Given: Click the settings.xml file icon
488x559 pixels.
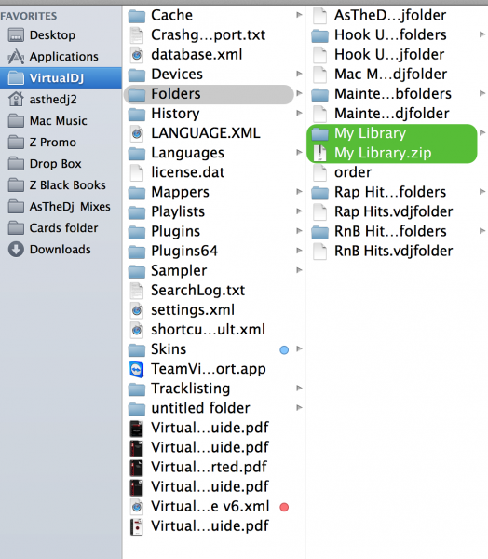Looking at the screenshot, I should point(137,310).
